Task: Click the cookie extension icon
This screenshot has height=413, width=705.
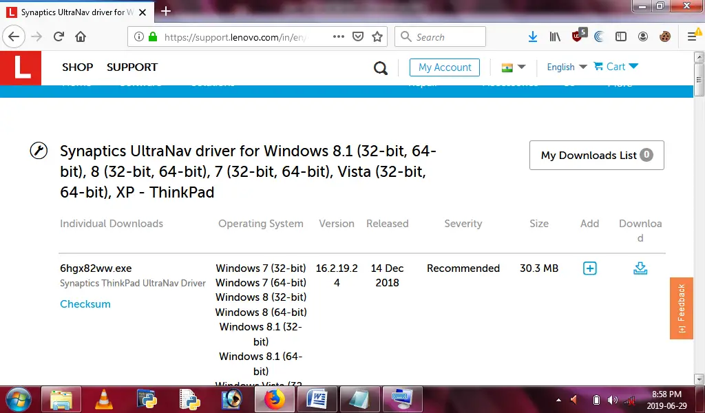Action: coord(665,37)
